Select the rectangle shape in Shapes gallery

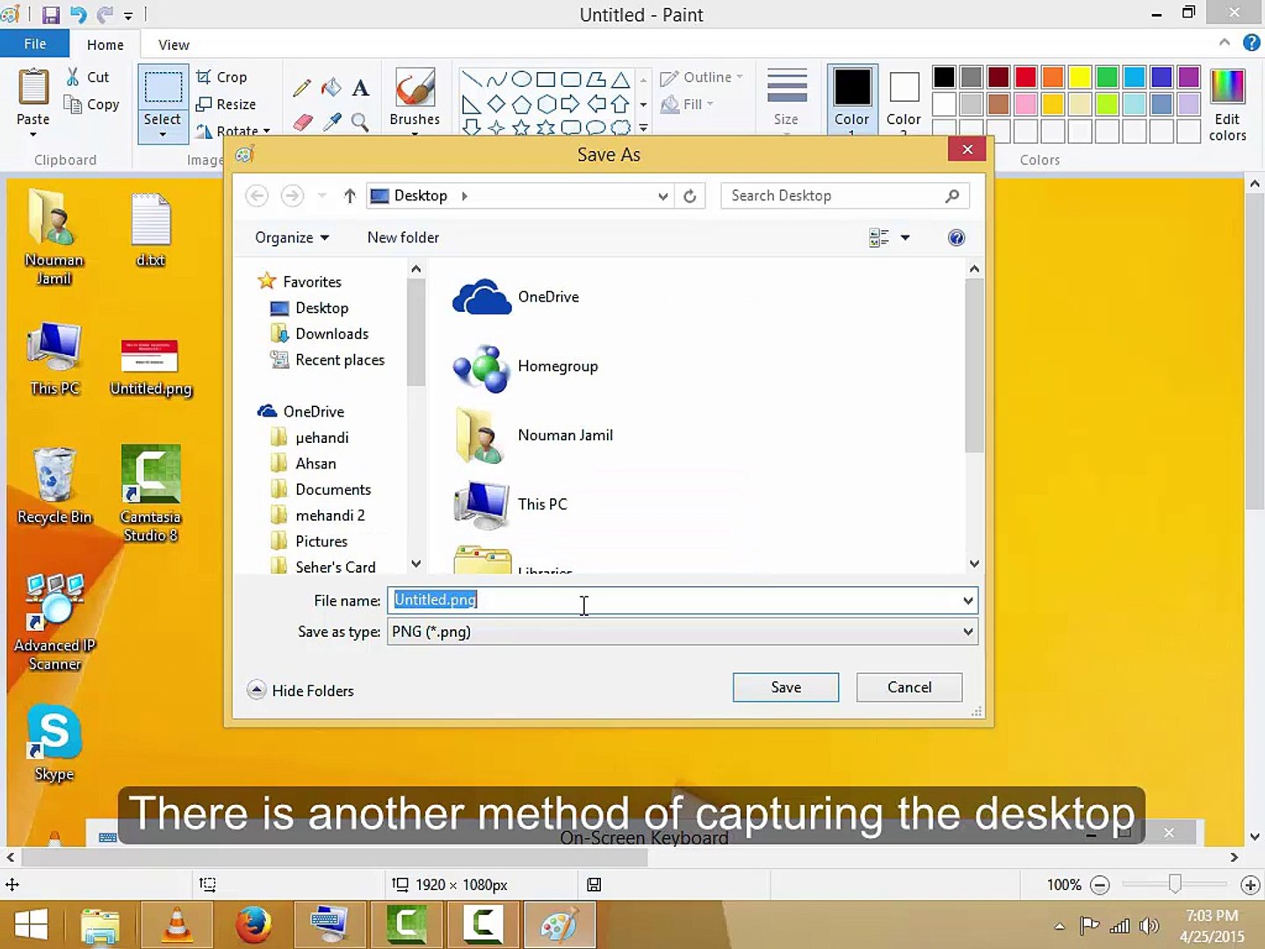click(546, 79)
